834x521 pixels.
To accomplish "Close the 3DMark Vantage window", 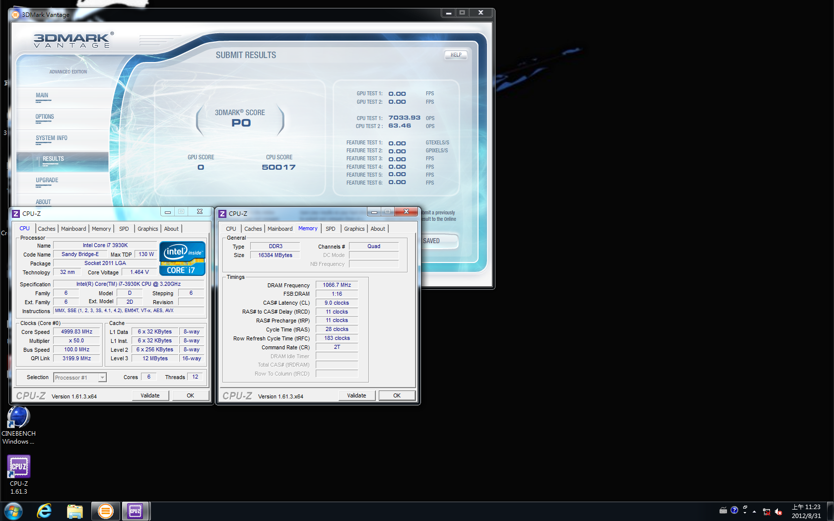I will click(x=481, y=13).
